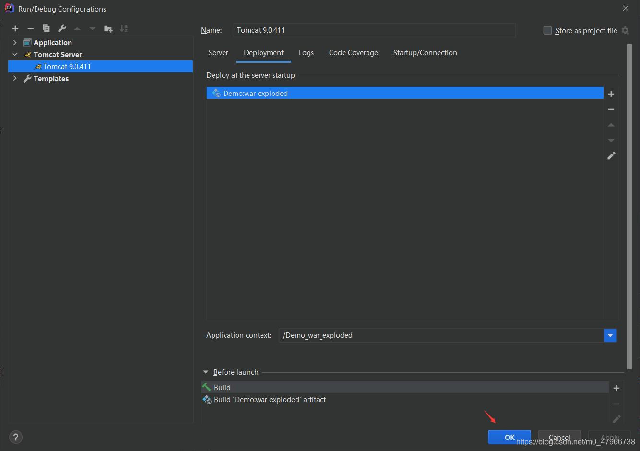Add a Before launch task
This screenshot has width=640, height=451.
616,388
